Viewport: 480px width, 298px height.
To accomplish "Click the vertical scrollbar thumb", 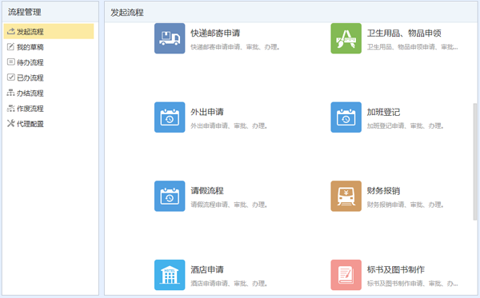I will point(474,161).
